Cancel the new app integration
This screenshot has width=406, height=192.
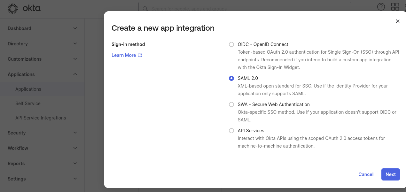[366, 174]
